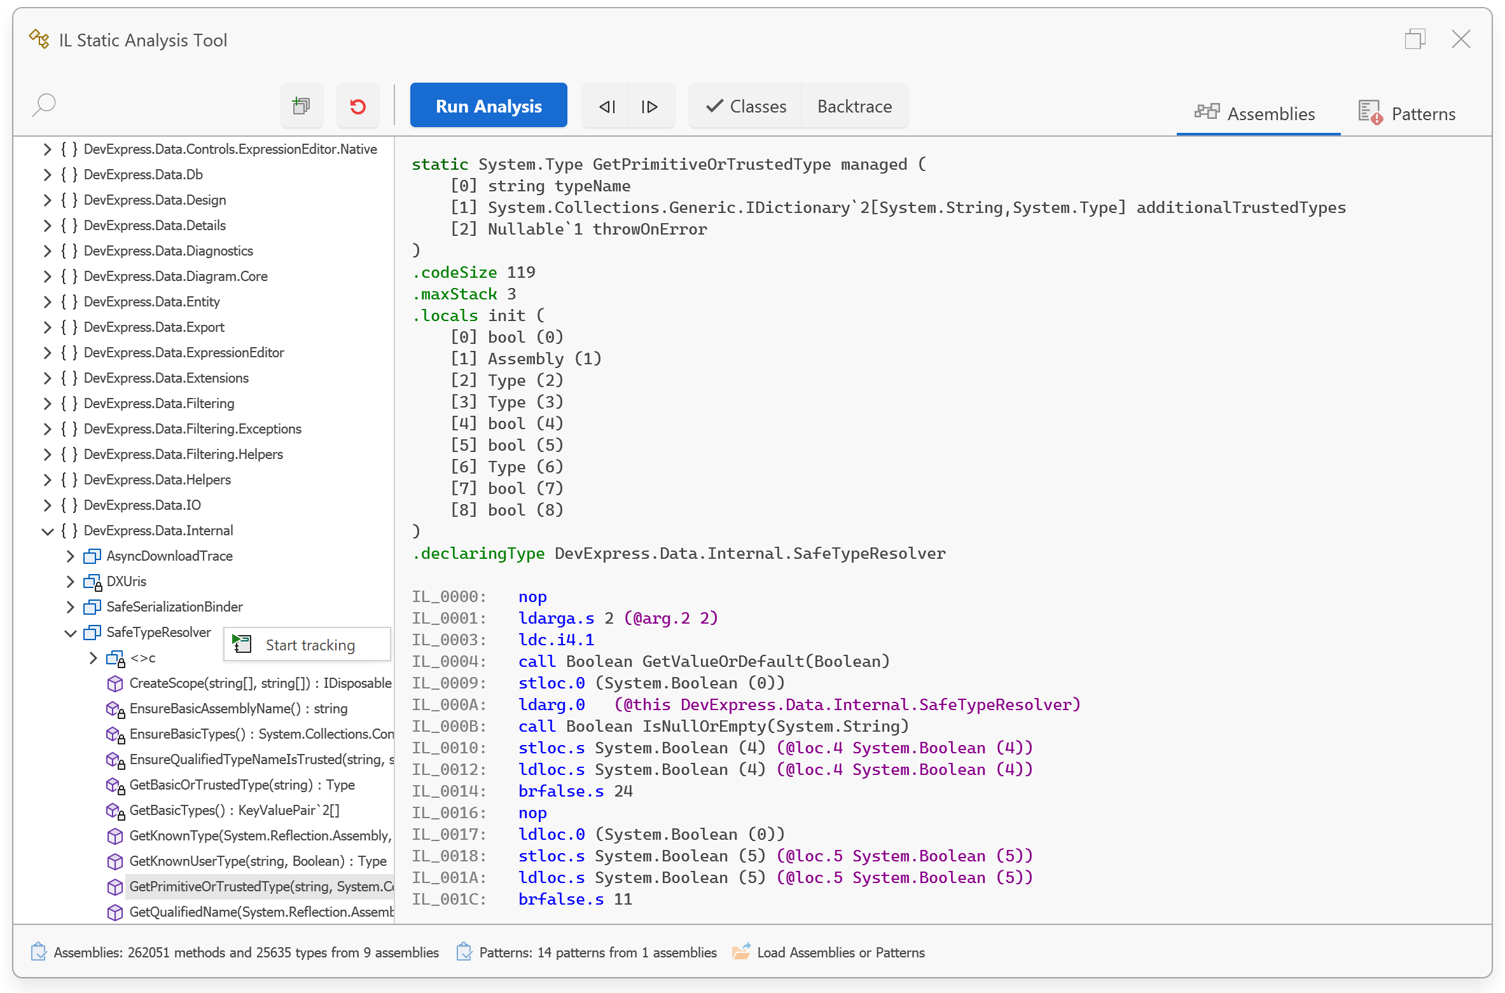Collapse the SafeTypeResolver class node
Screen dimensions: 1505x993
(70, 633)
